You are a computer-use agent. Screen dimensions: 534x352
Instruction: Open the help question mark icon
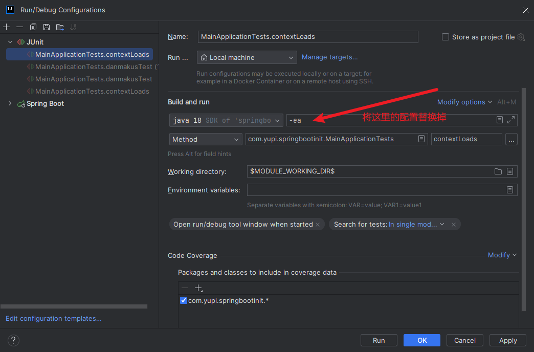(x=13, y=340)
